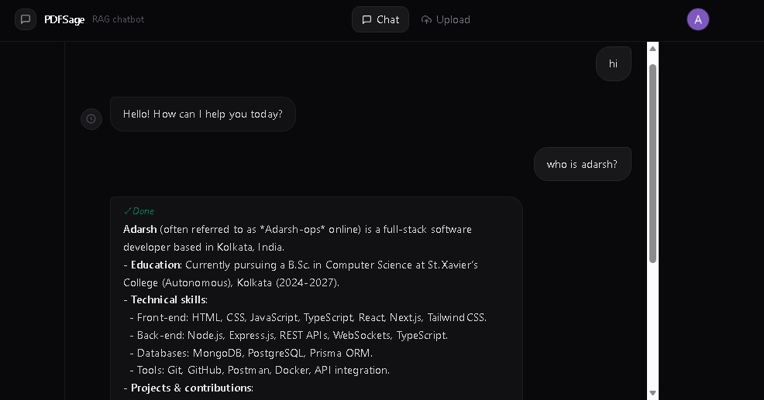
Task: Click the bold "Adarsh" name in answer
Action: coord(140,229)
